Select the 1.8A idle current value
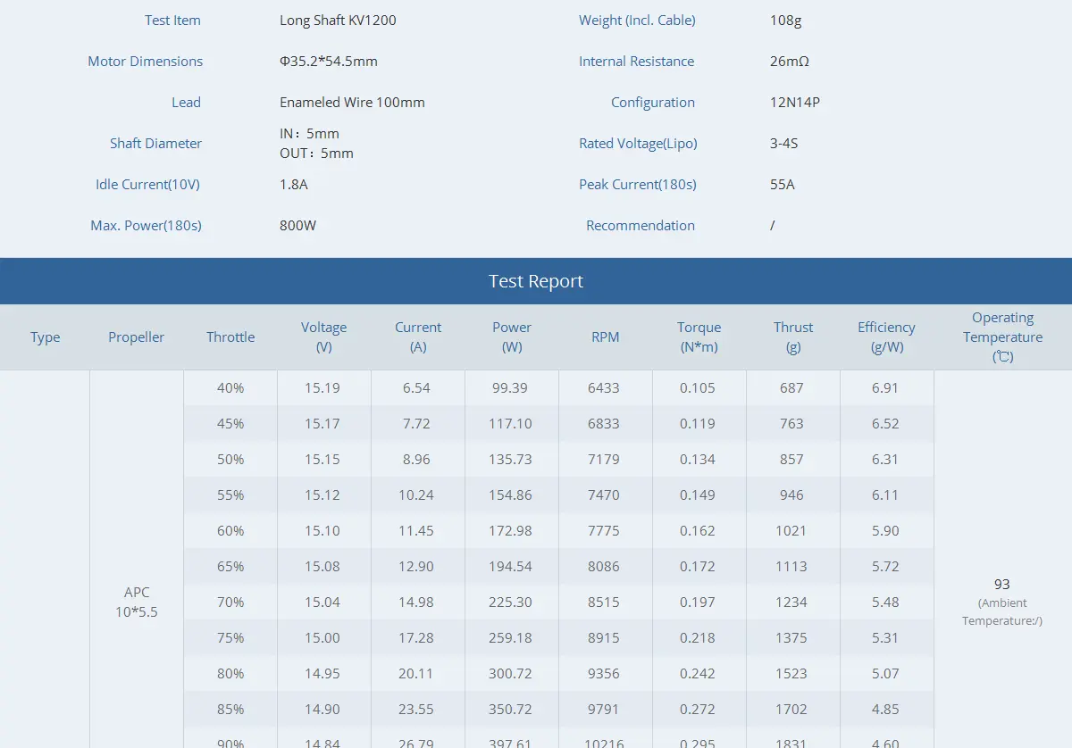Viewport: 1072px width, 748px height. pyautogui.click(x=294, y=184)
